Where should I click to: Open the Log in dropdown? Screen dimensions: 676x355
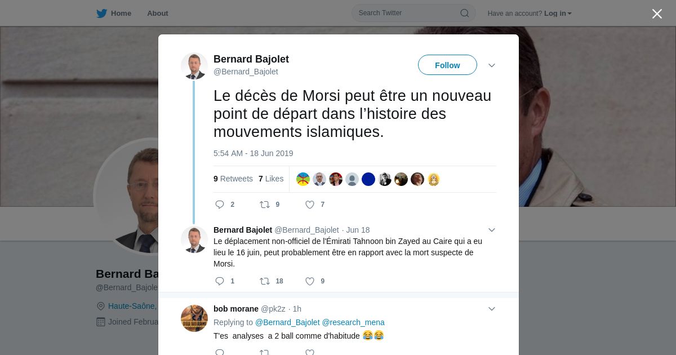pyautogui.click(x=558, y=14)
